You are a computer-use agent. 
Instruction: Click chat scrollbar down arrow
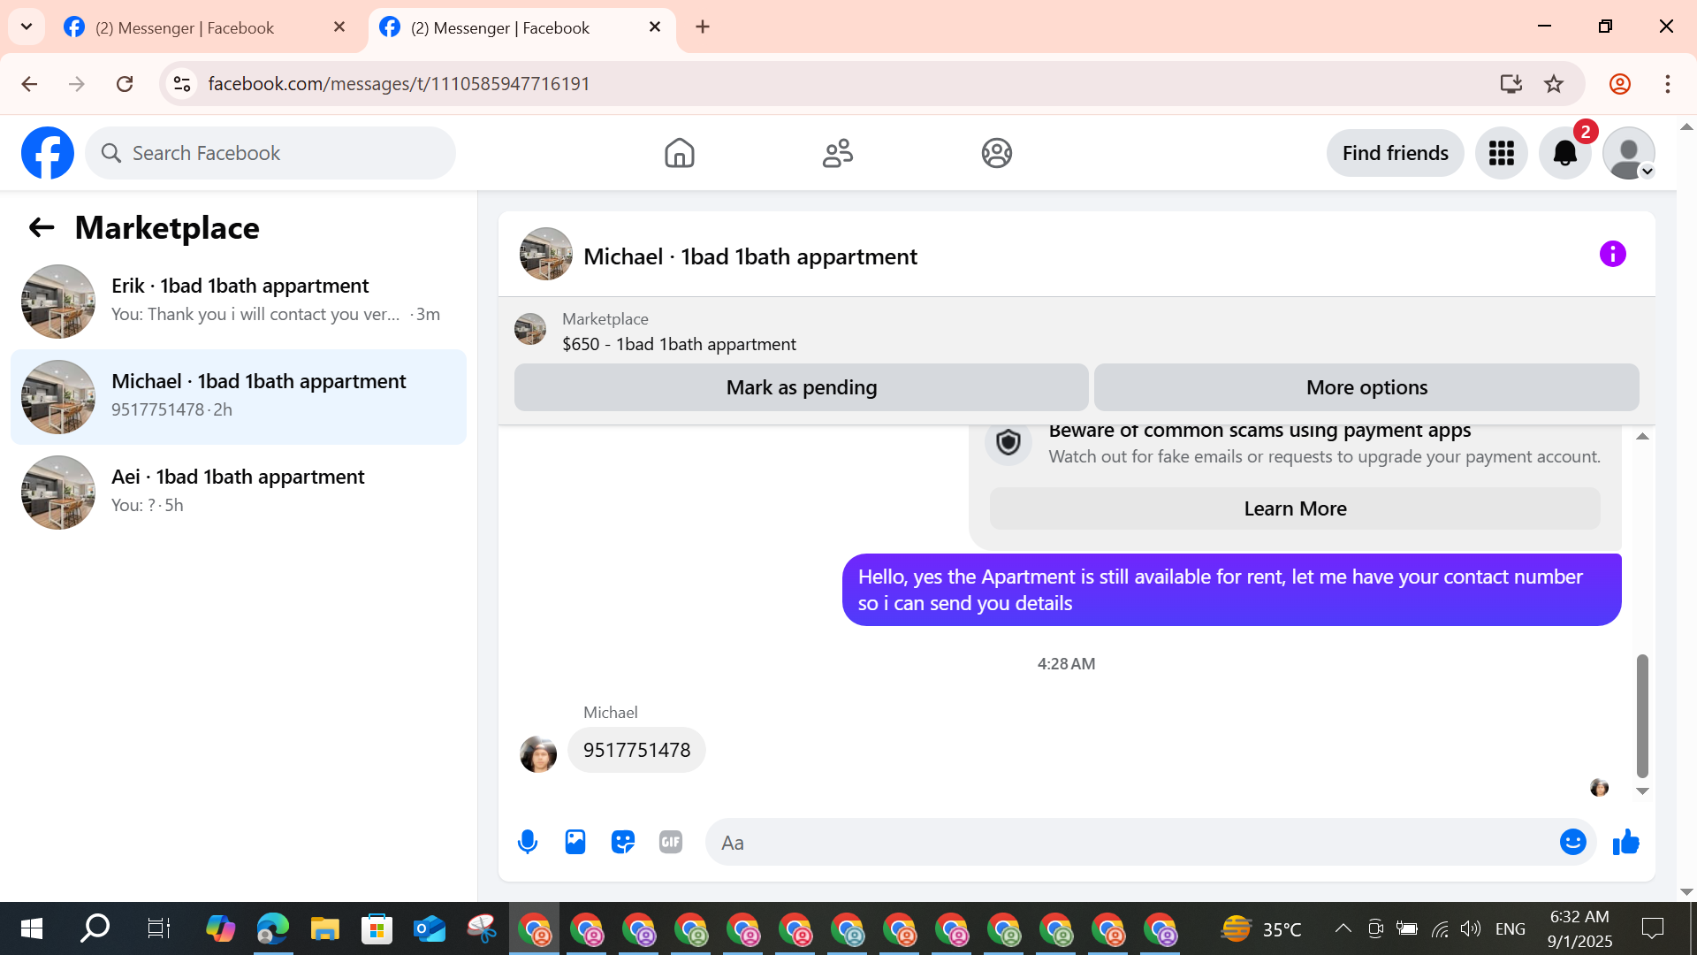coord(1642,791)
